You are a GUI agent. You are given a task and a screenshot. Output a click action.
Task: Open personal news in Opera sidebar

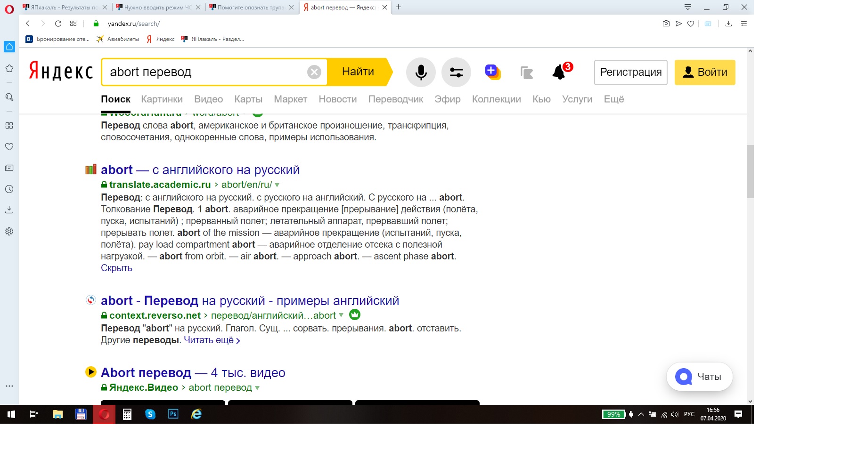click(x=9, y=168)
